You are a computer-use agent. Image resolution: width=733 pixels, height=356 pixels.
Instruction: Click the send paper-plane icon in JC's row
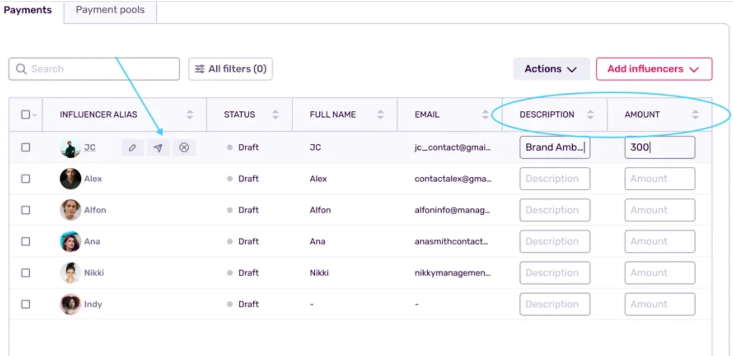[x=158, y=147]
